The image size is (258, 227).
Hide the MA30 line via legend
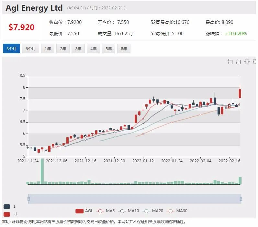(177, 211)
